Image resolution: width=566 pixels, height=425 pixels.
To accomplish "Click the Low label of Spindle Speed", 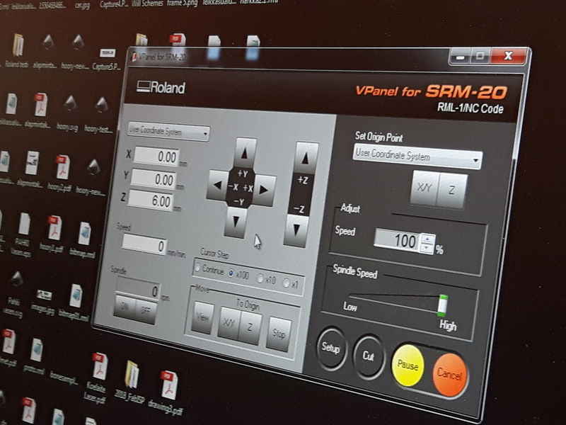I will [350, 307].
